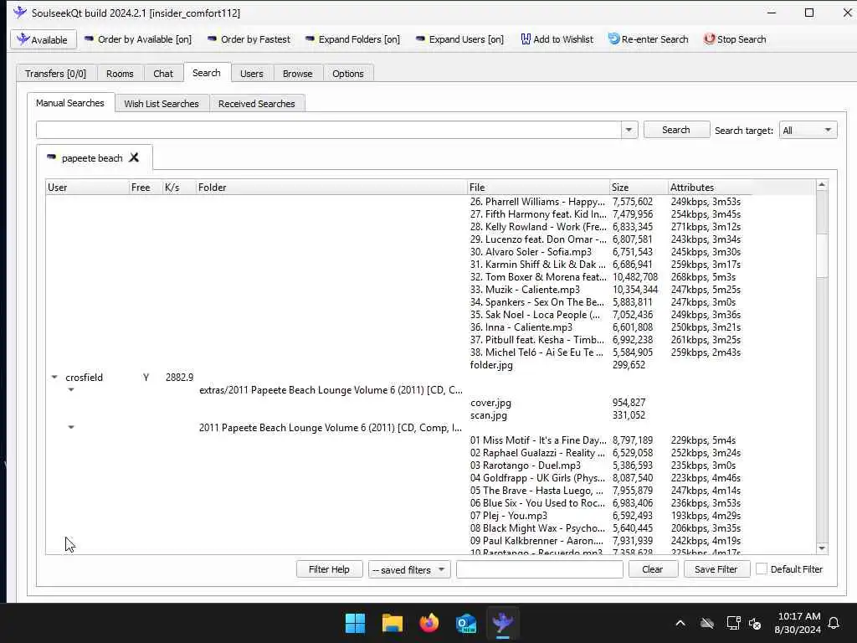The image size is (857, 643).
Task: Select file 09 Paul Kalkbrenner - Aaron
Action: click(x=536, y=542)
